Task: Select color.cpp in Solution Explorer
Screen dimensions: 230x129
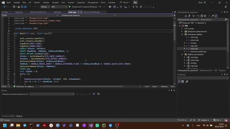Action: 194,37
